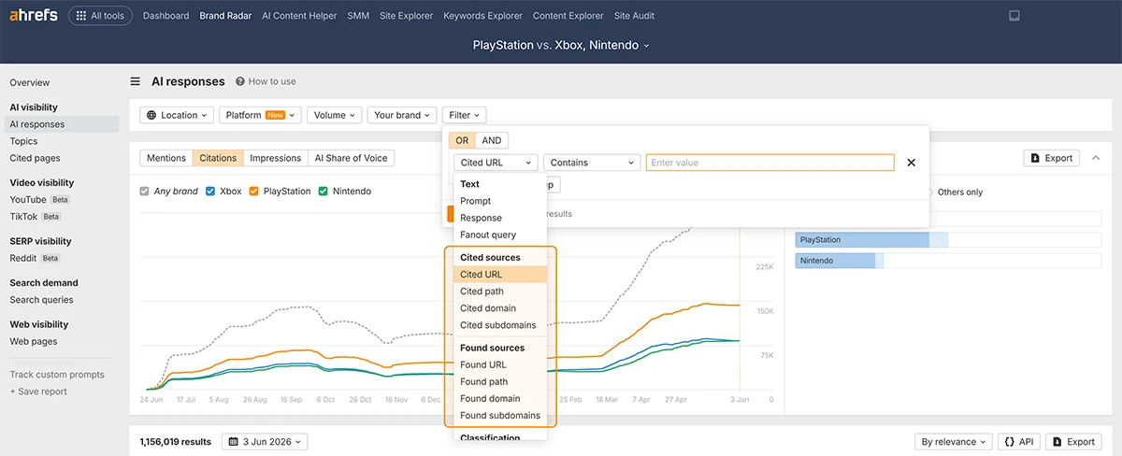Switch to the Impressions tab
Image resolution: width=1122 pixels, height=456 pixels.
pyautogui.click(x=276, y=158)
